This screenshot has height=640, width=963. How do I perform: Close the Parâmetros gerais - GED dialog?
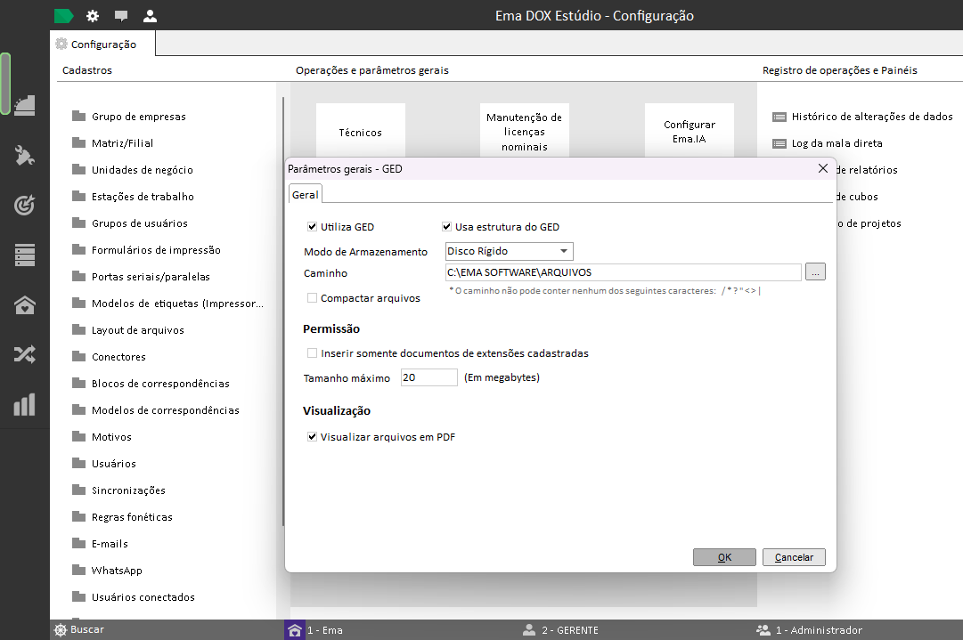(823, 168)
